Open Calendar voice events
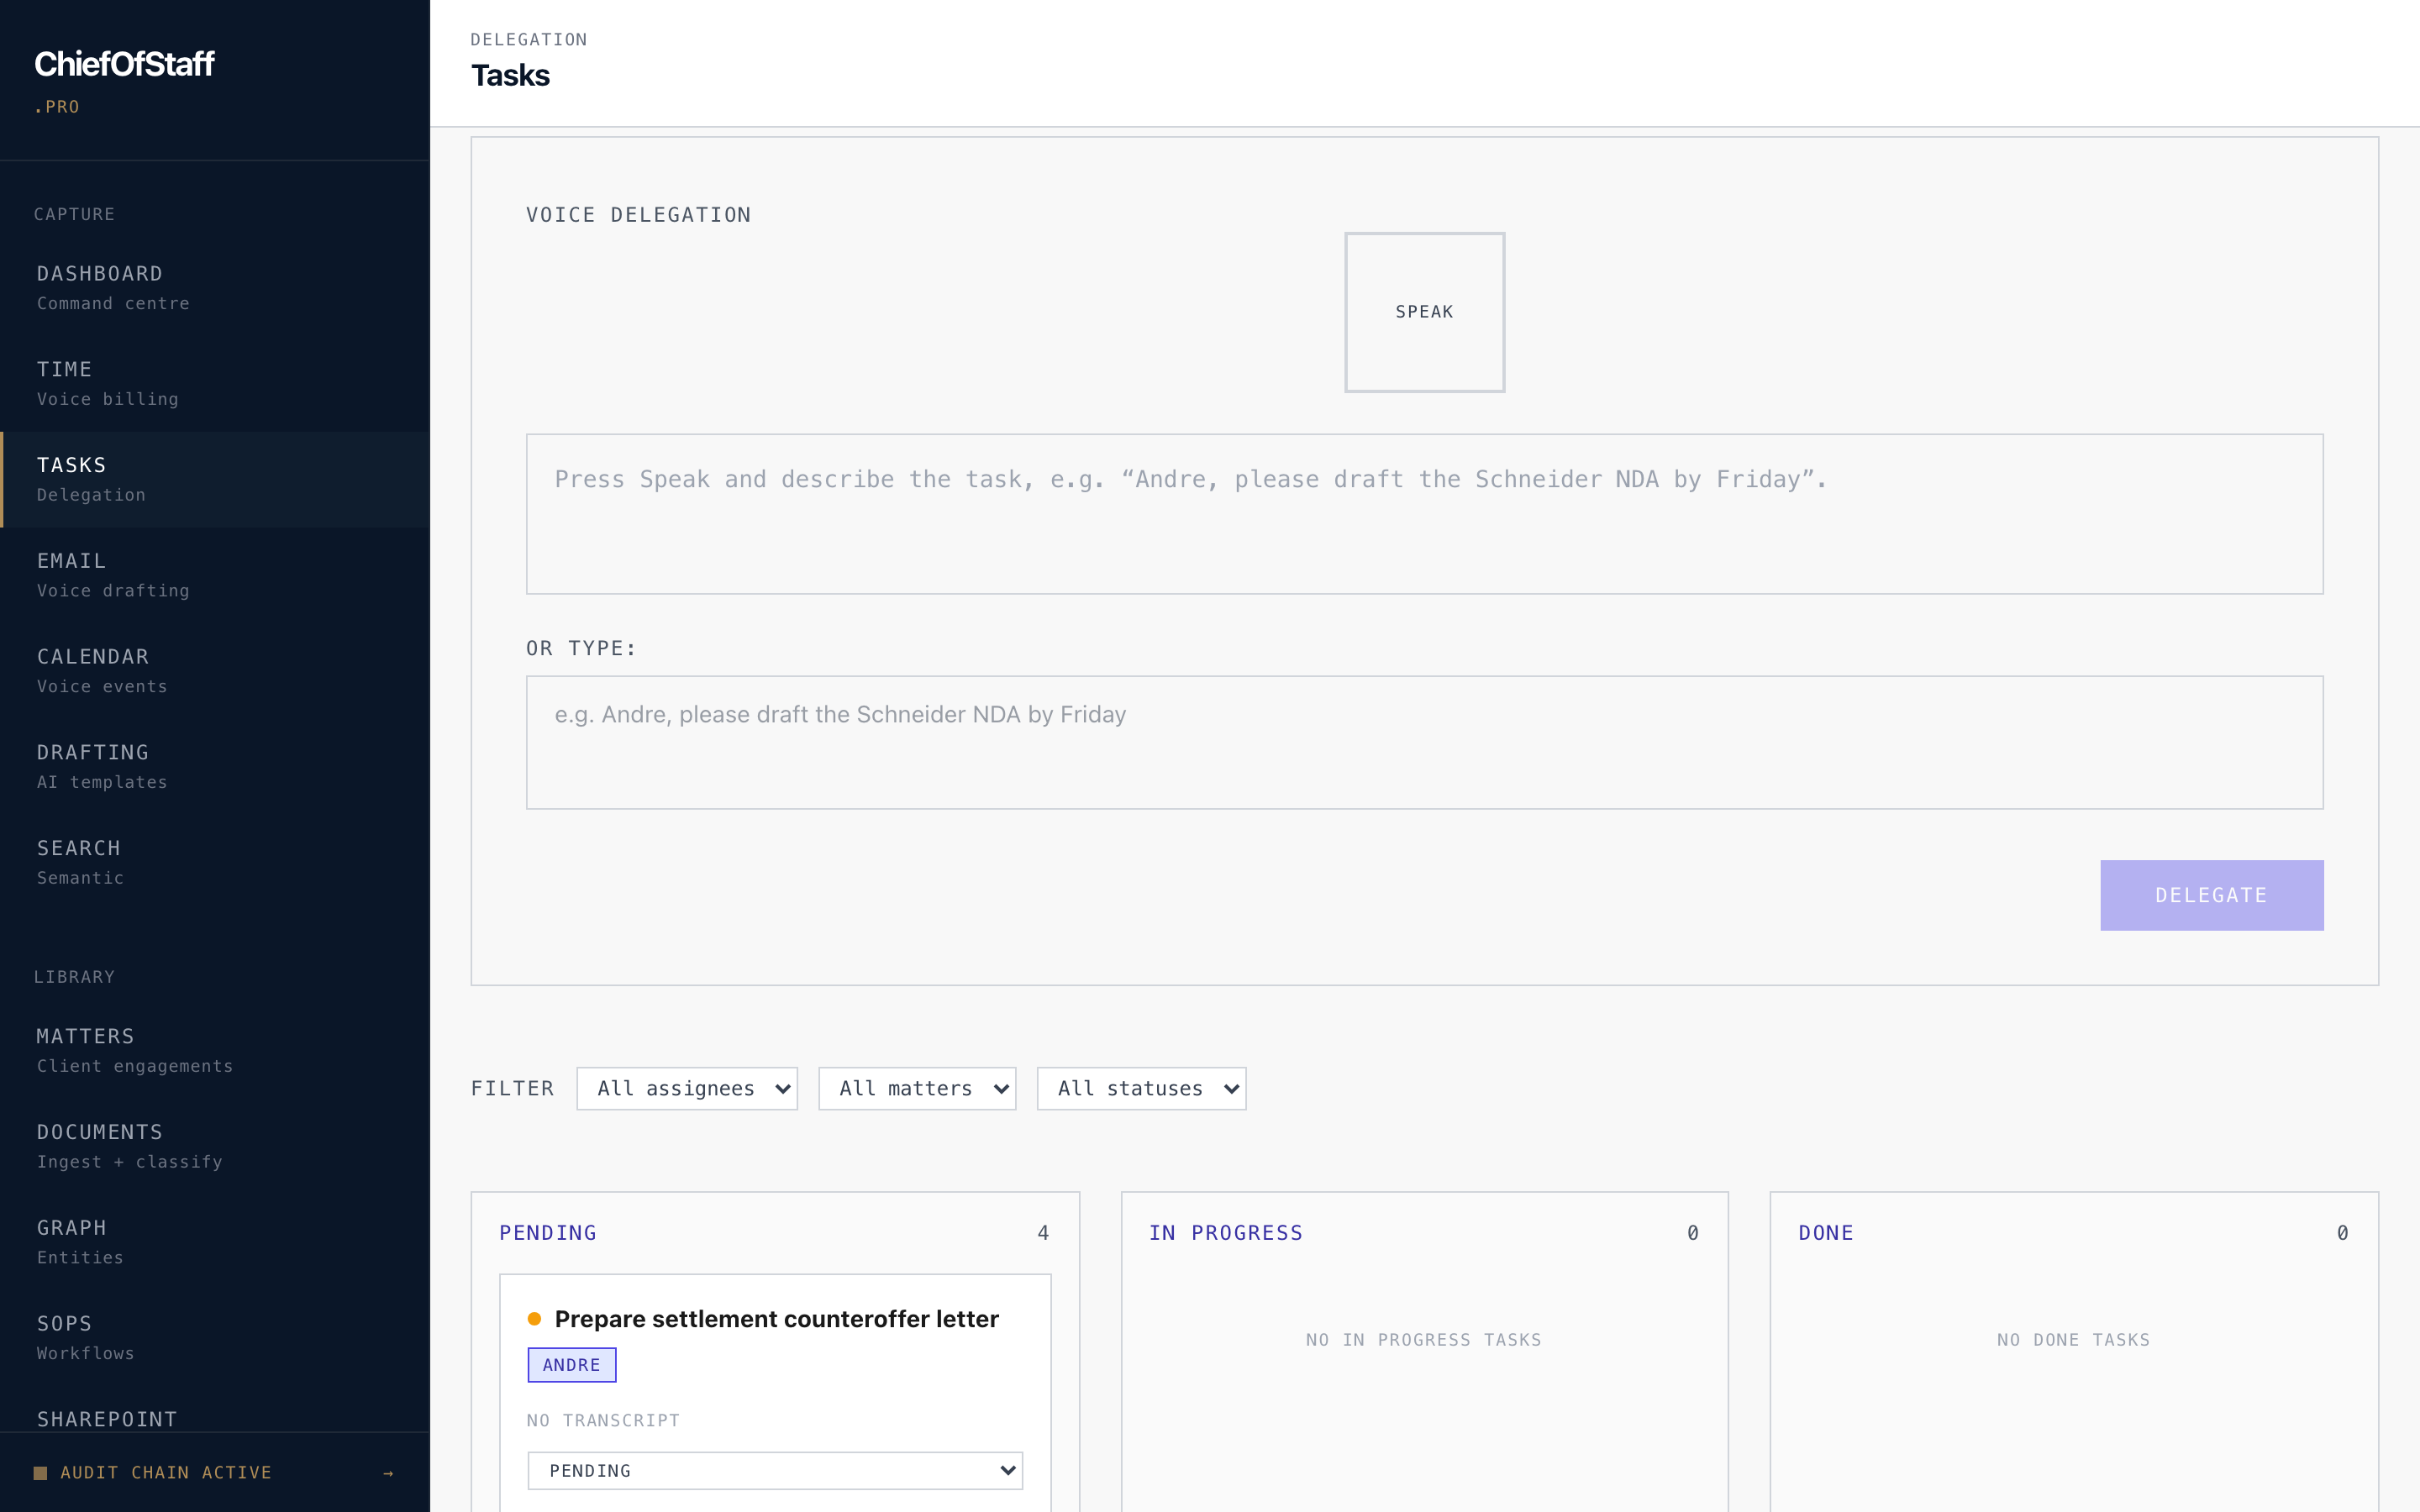This screenshot has width=2420, height=1512. 215,671
